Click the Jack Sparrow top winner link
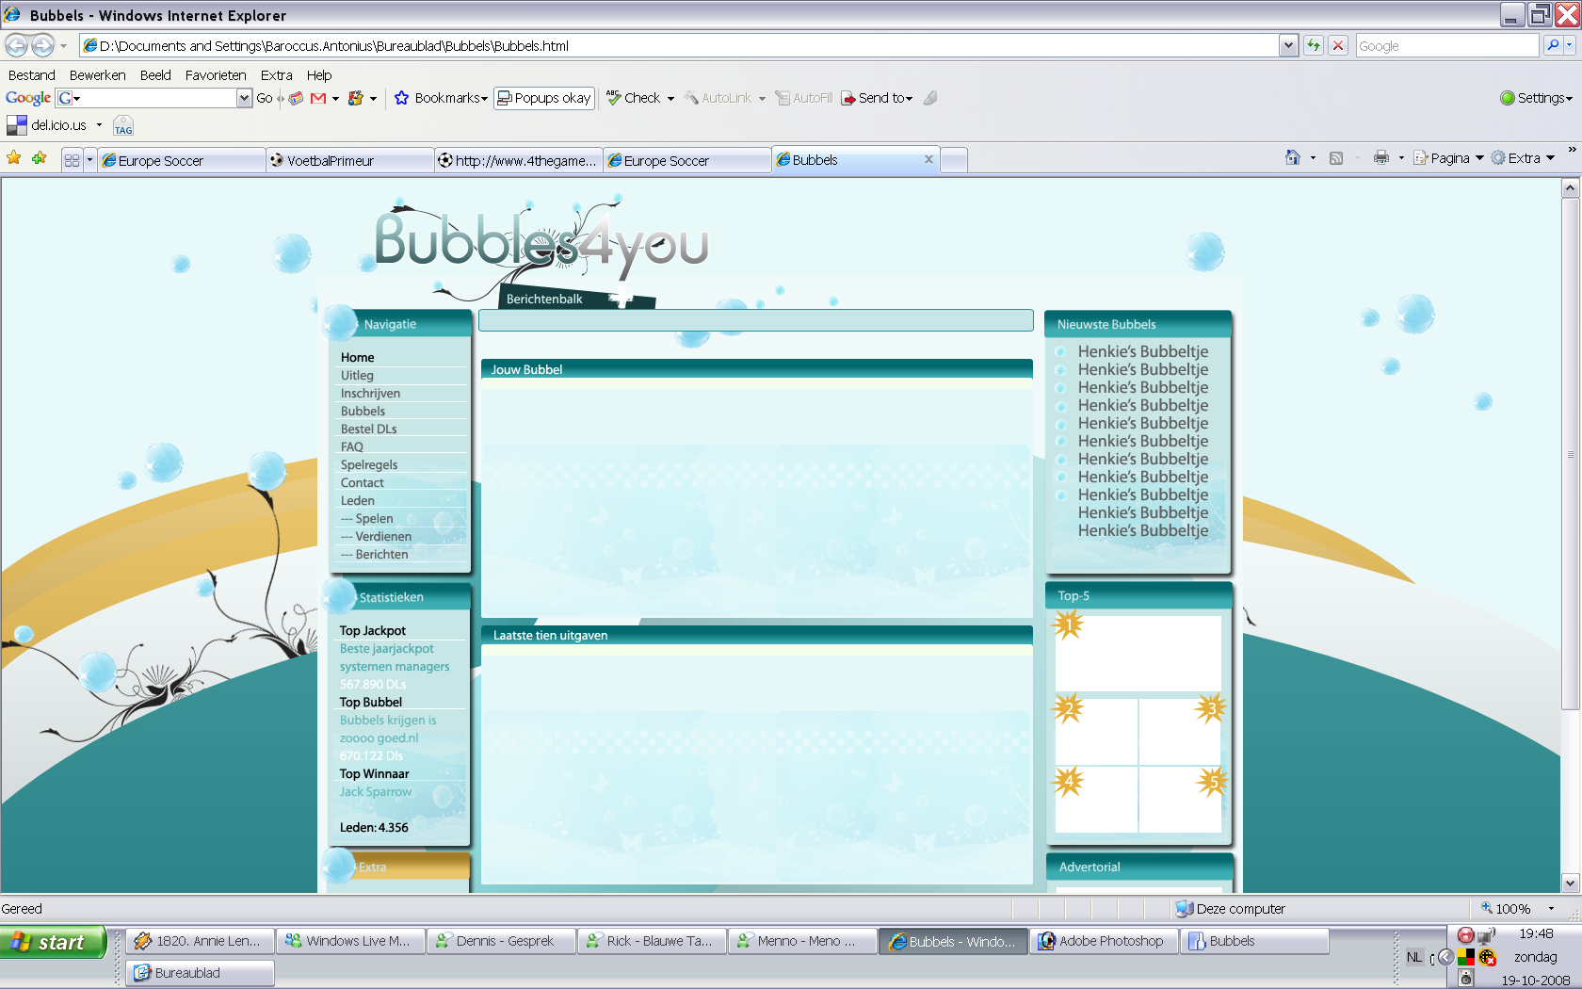This screenshot has height=989, width=1582. (x=375, y=791)
